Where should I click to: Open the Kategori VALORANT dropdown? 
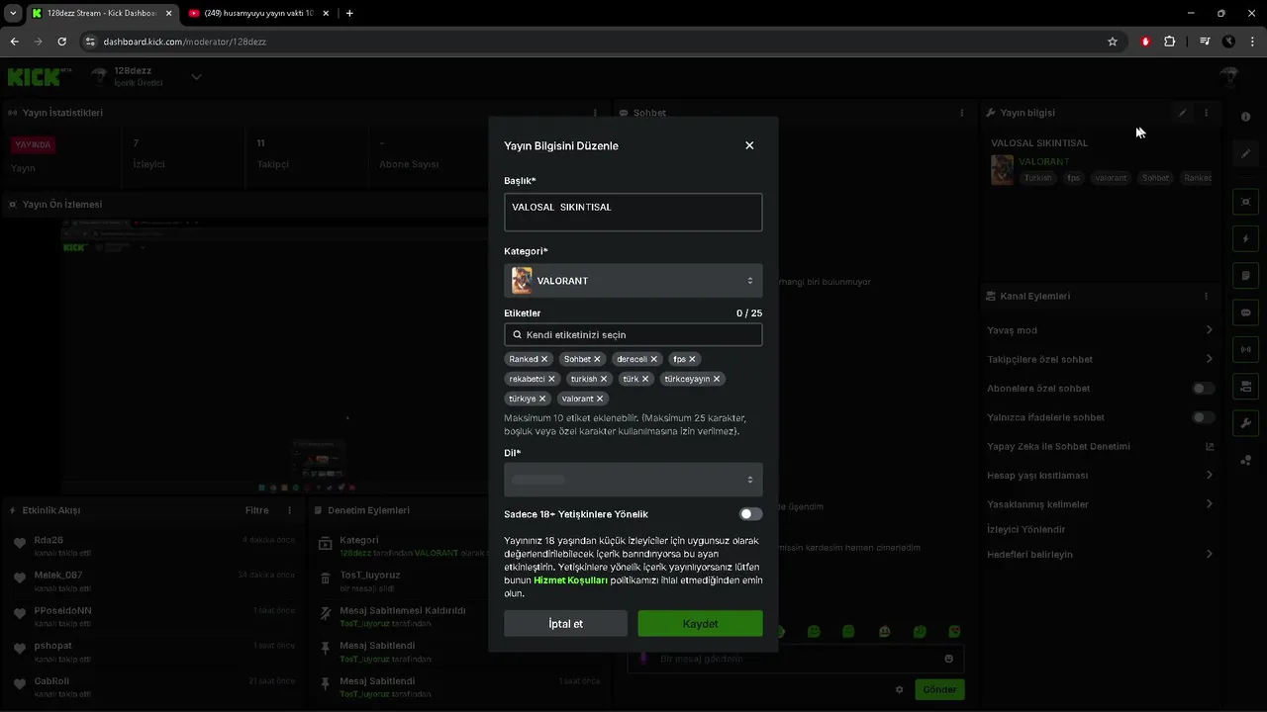(x=633, y=281)
